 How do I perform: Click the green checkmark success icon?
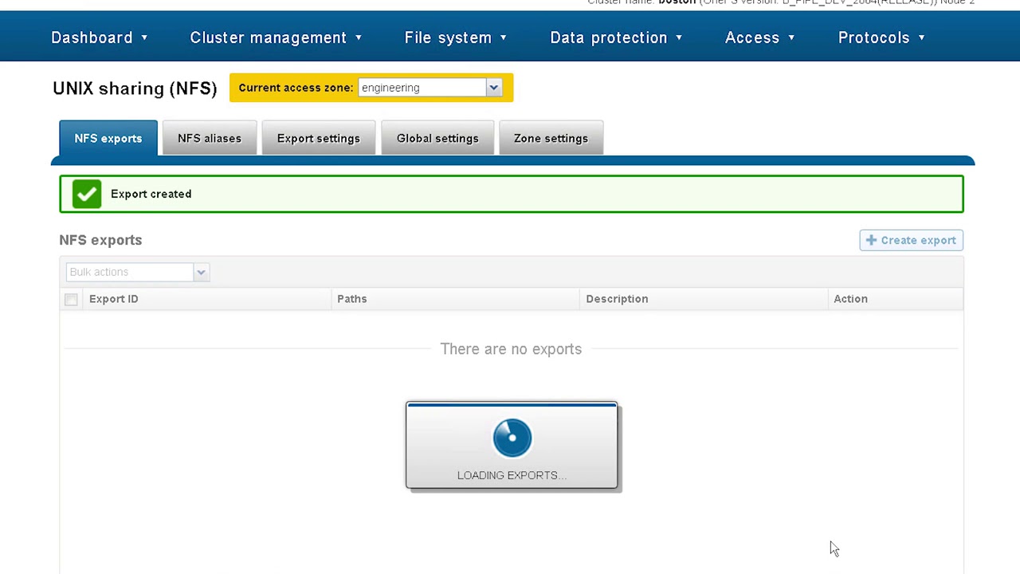[x=87, y=194]
